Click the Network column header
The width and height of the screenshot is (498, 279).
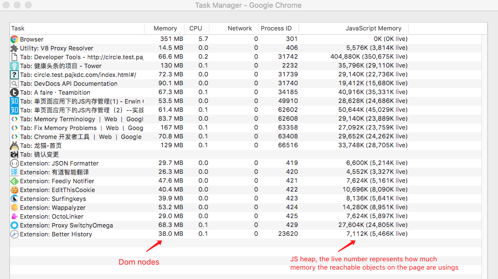click(x=239, y=28)
